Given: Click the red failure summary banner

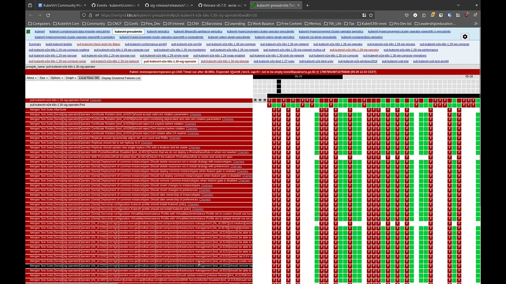Looking at the screenshot, I should 253,72.
